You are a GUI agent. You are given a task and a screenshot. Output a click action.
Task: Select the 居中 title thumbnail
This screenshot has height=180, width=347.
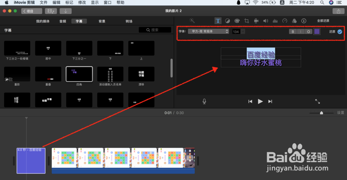[48, 48]
